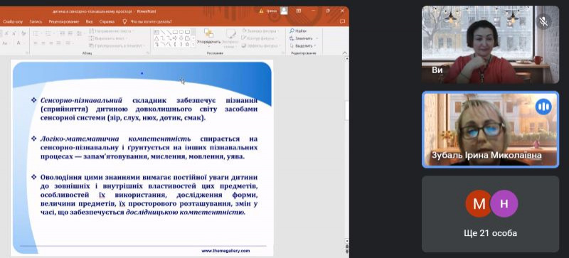Open the Справка ribbon tab
This screenshot has width=569, height=258.
[107, 21]
